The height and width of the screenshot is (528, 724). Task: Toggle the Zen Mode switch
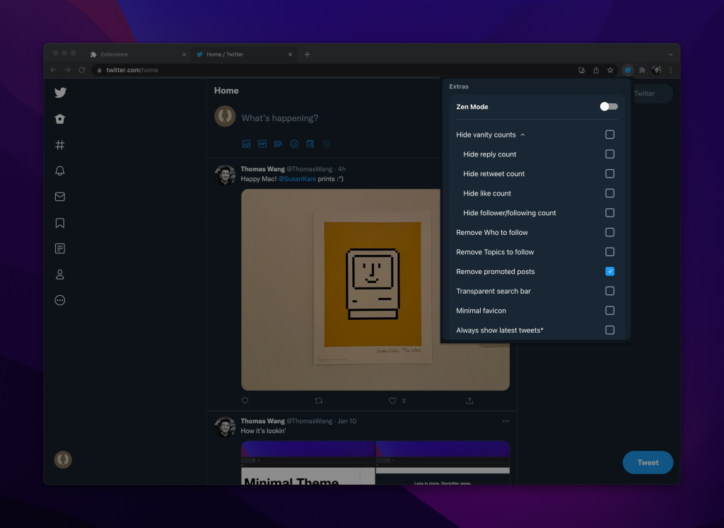[x=609, y=106]
